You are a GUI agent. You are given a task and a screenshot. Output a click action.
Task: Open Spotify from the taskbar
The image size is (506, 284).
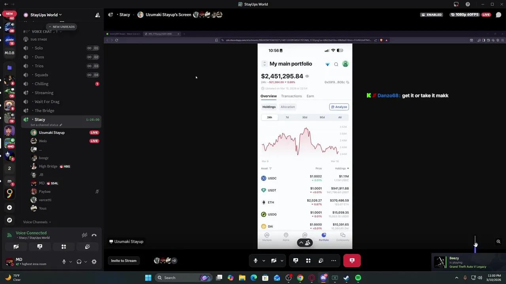358,278
